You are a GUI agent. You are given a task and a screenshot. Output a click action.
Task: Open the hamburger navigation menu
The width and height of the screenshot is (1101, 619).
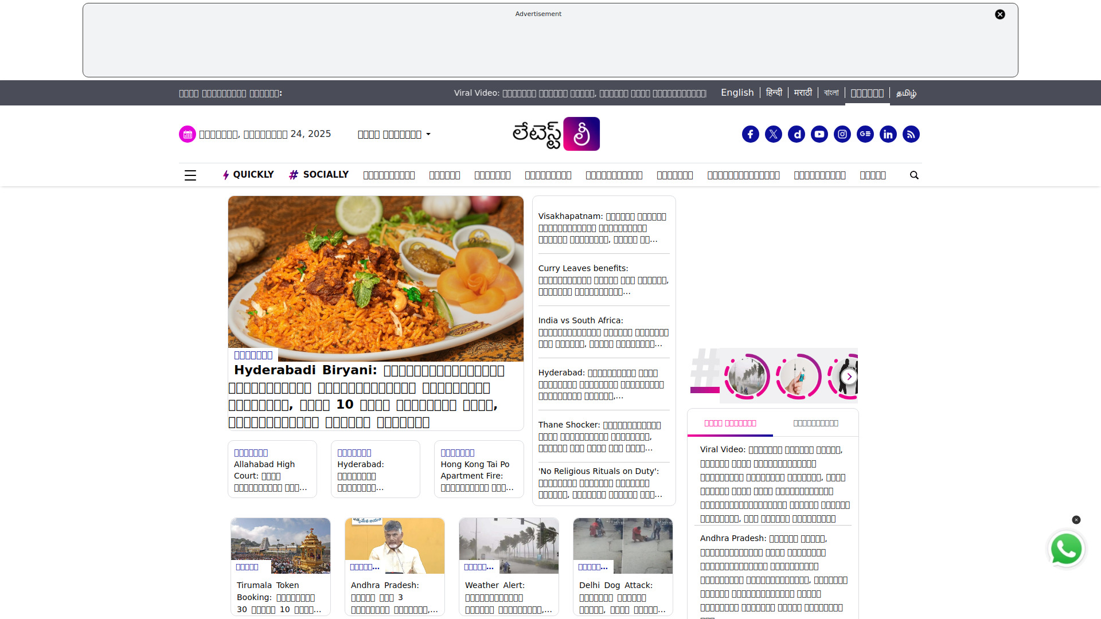[190, 175]
